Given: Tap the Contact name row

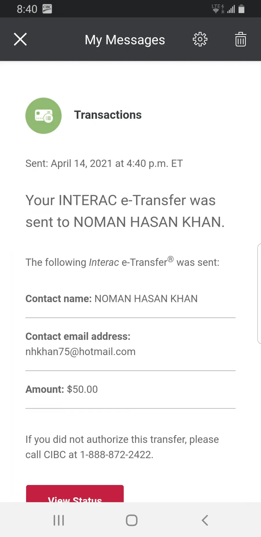Looking at the screenshot, I should pyautogui.click(x=130, y=299).
